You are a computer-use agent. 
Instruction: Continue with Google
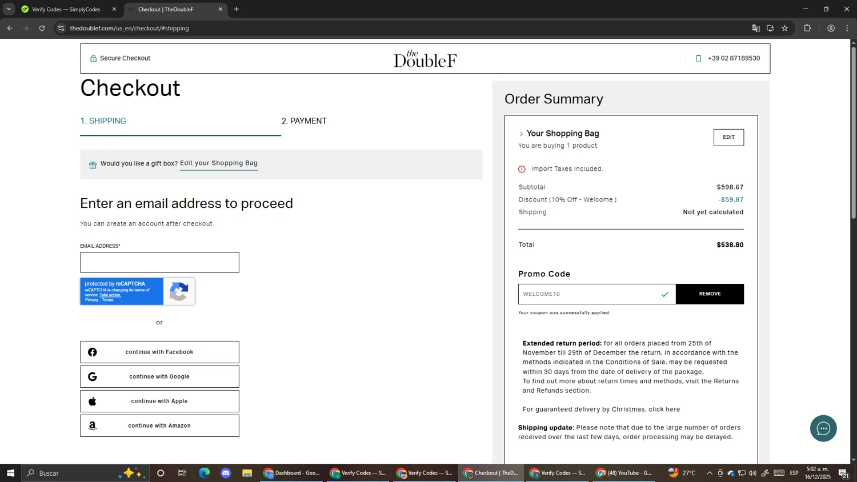[159, 377]
